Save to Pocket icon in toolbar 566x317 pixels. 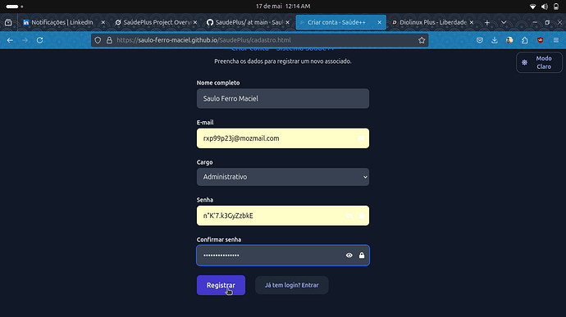pos(480,40)
